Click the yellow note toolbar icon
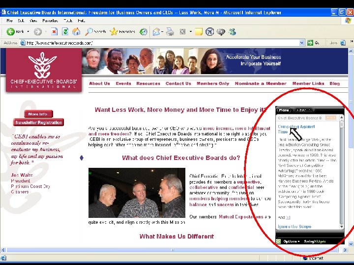The image size is (354, 265). pos(199,32)
